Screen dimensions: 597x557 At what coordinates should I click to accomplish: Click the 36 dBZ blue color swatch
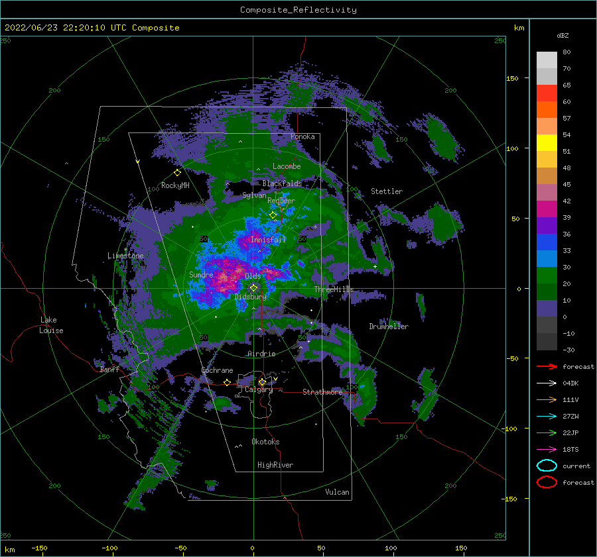coord(547,242)
